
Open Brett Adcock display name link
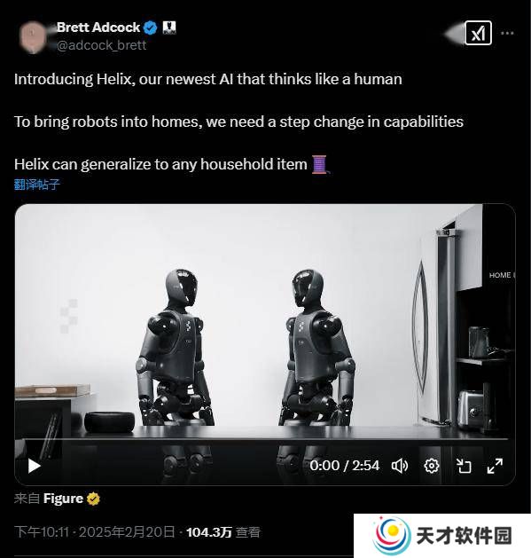(x=98, y=28)
